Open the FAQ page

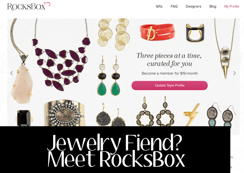coord(174,7)
